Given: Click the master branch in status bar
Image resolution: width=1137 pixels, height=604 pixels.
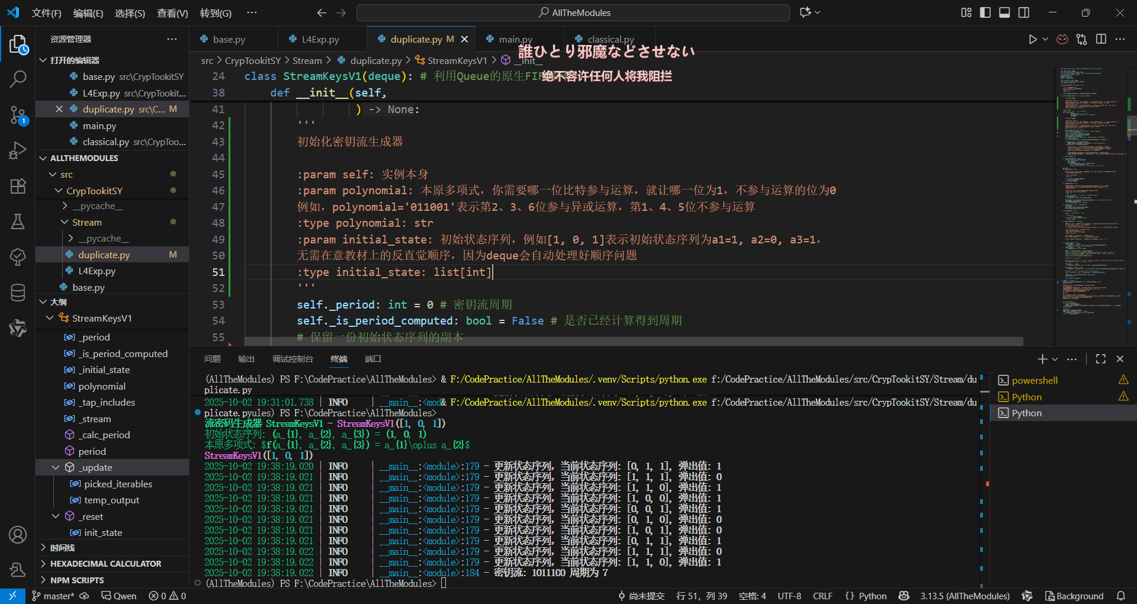Looking at the screenshot, I should [x=53, y=596].
